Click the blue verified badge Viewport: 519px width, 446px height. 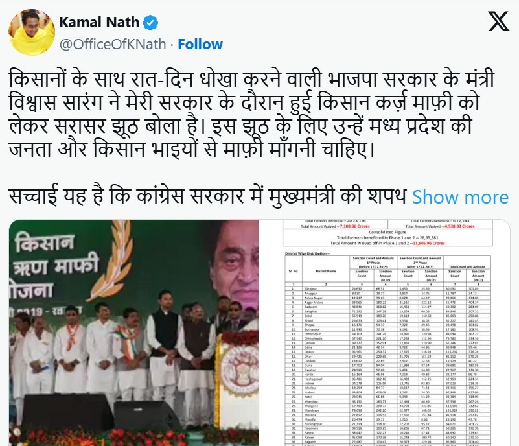pyautogui.click(x=150, y=23)
